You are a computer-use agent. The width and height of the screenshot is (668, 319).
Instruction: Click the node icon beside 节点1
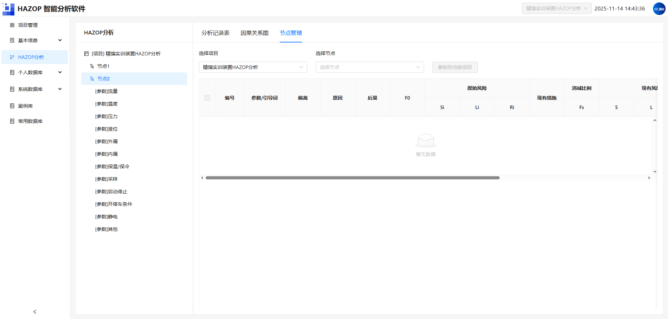pyautogui.click(x=92, y=66)
